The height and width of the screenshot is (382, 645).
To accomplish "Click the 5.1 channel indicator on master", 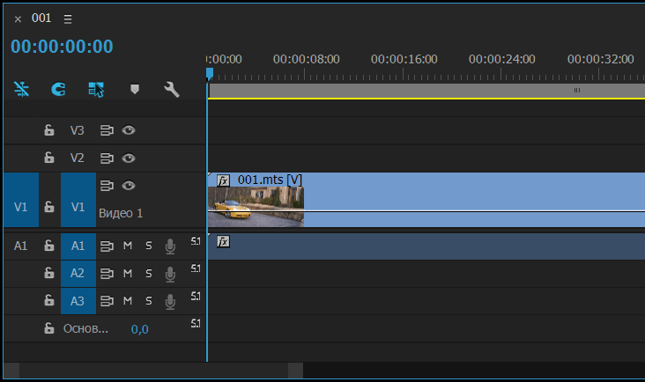I will [196, 324].
